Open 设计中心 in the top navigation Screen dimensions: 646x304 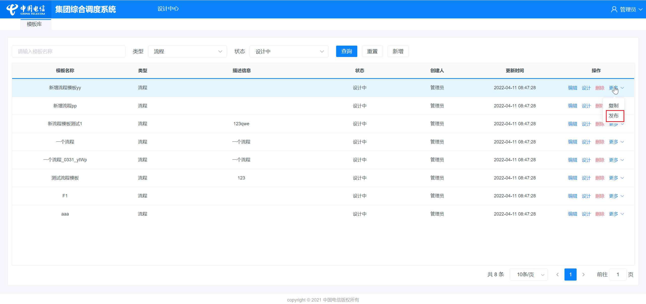point(168,9)
